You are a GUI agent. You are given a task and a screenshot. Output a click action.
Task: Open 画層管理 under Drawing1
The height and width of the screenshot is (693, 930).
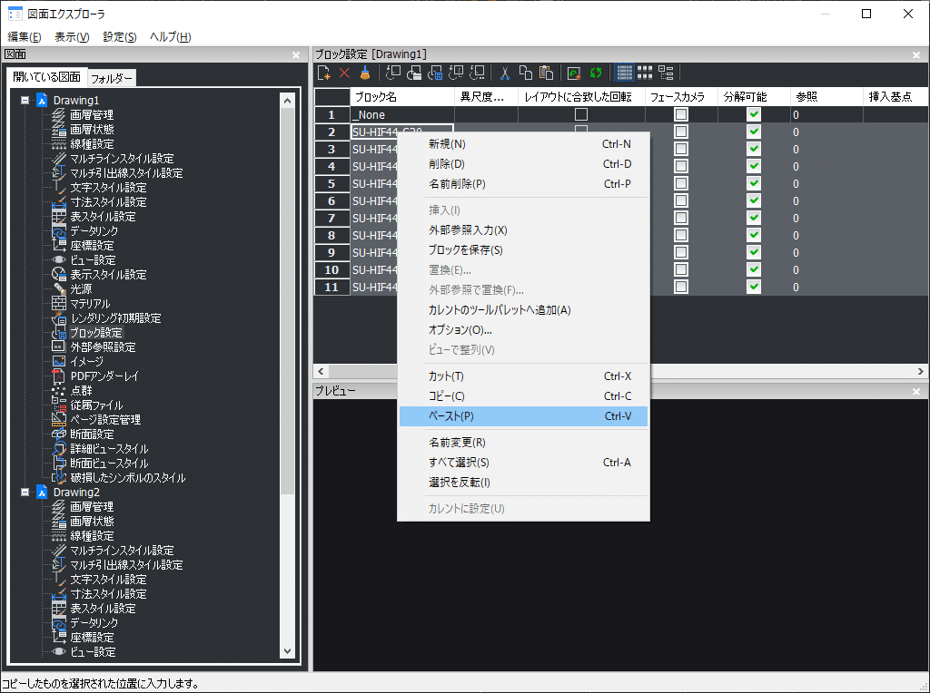(92, 115)
